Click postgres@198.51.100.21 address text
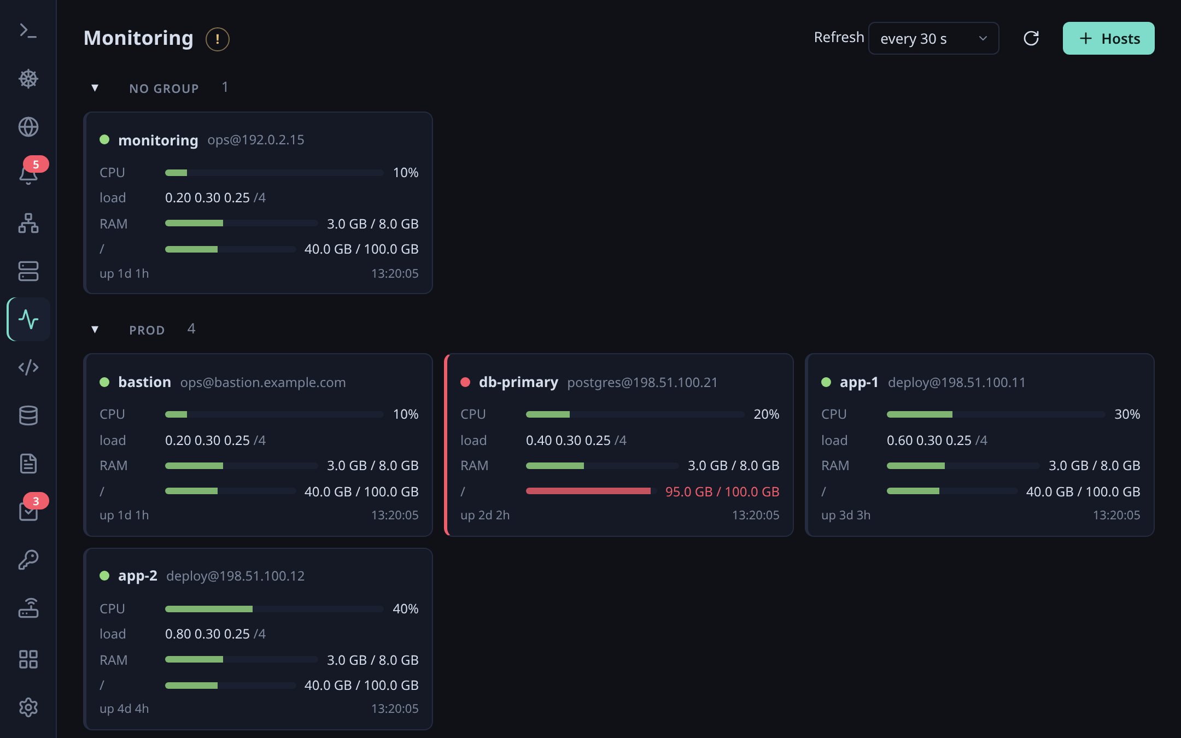This screenshot has height=738, width=1181. pyautogui.click(x=642, y=382)
